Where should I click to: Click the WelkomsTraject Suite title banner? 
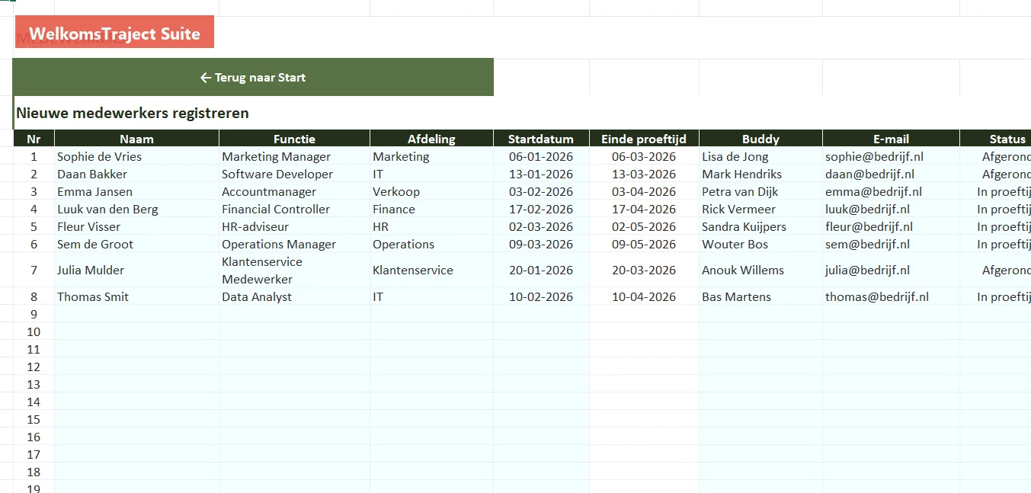pos(114,32)
